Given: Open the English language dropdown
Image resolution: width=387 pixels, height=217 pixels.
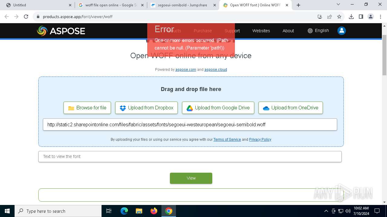Looking at the screenshot, I should point(318,31).
